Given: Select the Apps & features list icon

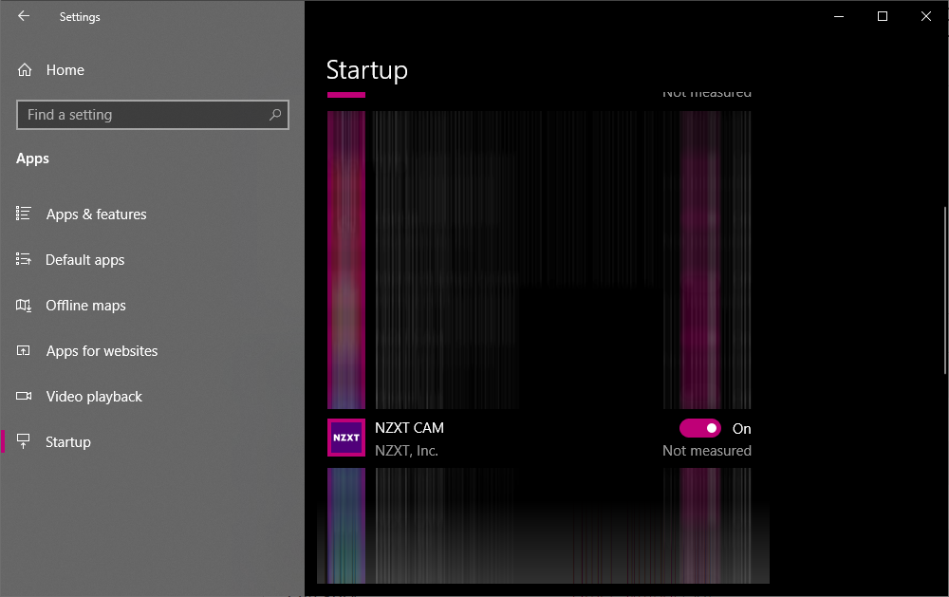Looking at the screenshot, I should pyautogui.click(x=24, y=214).
